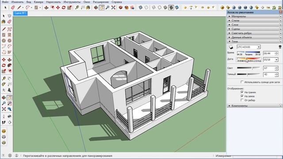The width and height of the screenshot is (283, 159).
Task: Close the Компоненты panel with its X
Action: click(x=280, y=106)
